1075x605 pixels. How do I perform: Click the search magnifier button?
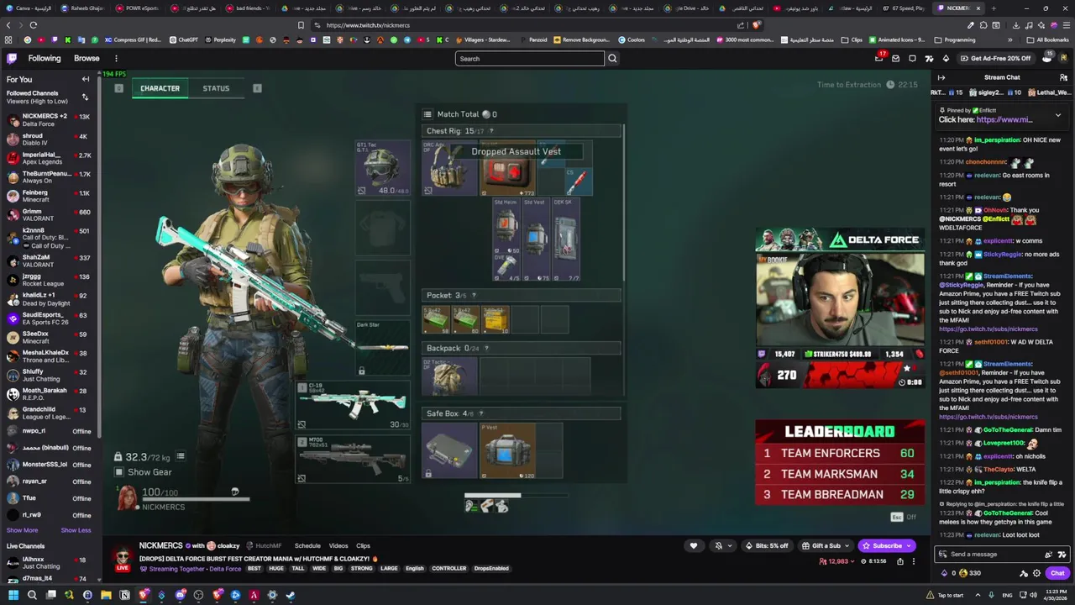tap(612, 58)
